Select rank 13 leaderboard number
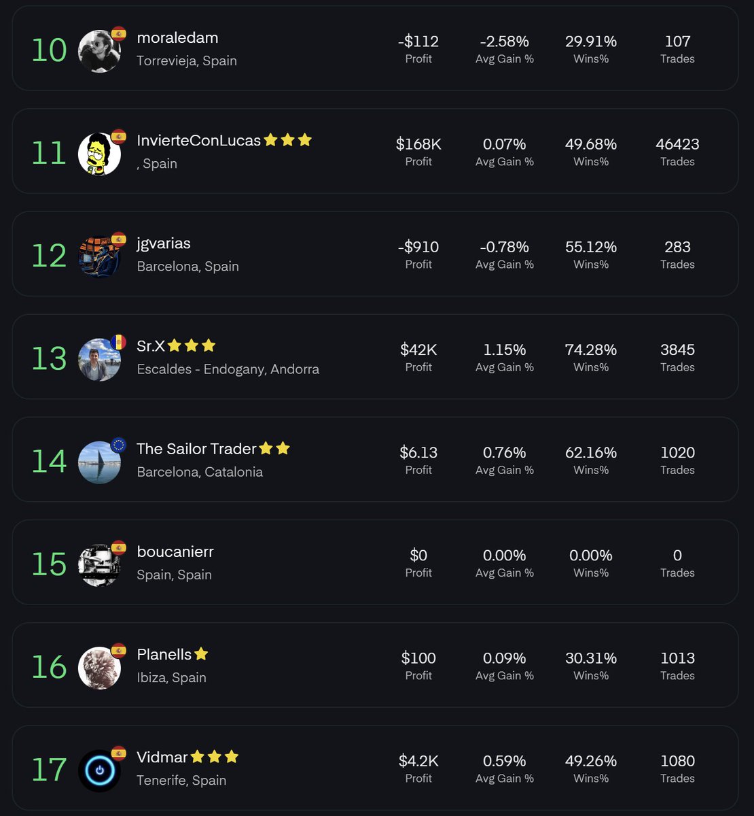The height and width of the screenshot is (816, 754). click(x=50, y=358)
